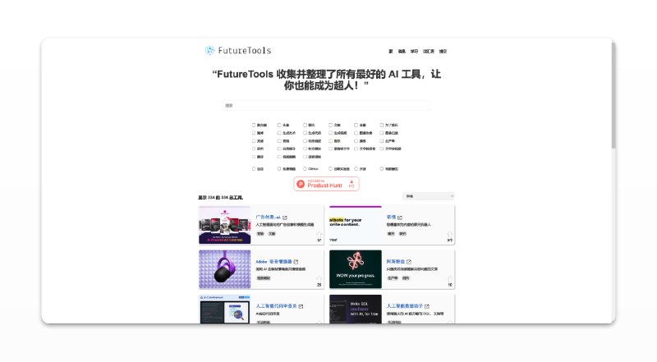Open external link icon on WOW your progress card
The height and width of the screenshot is (362, 657).
tap(409, 262)
